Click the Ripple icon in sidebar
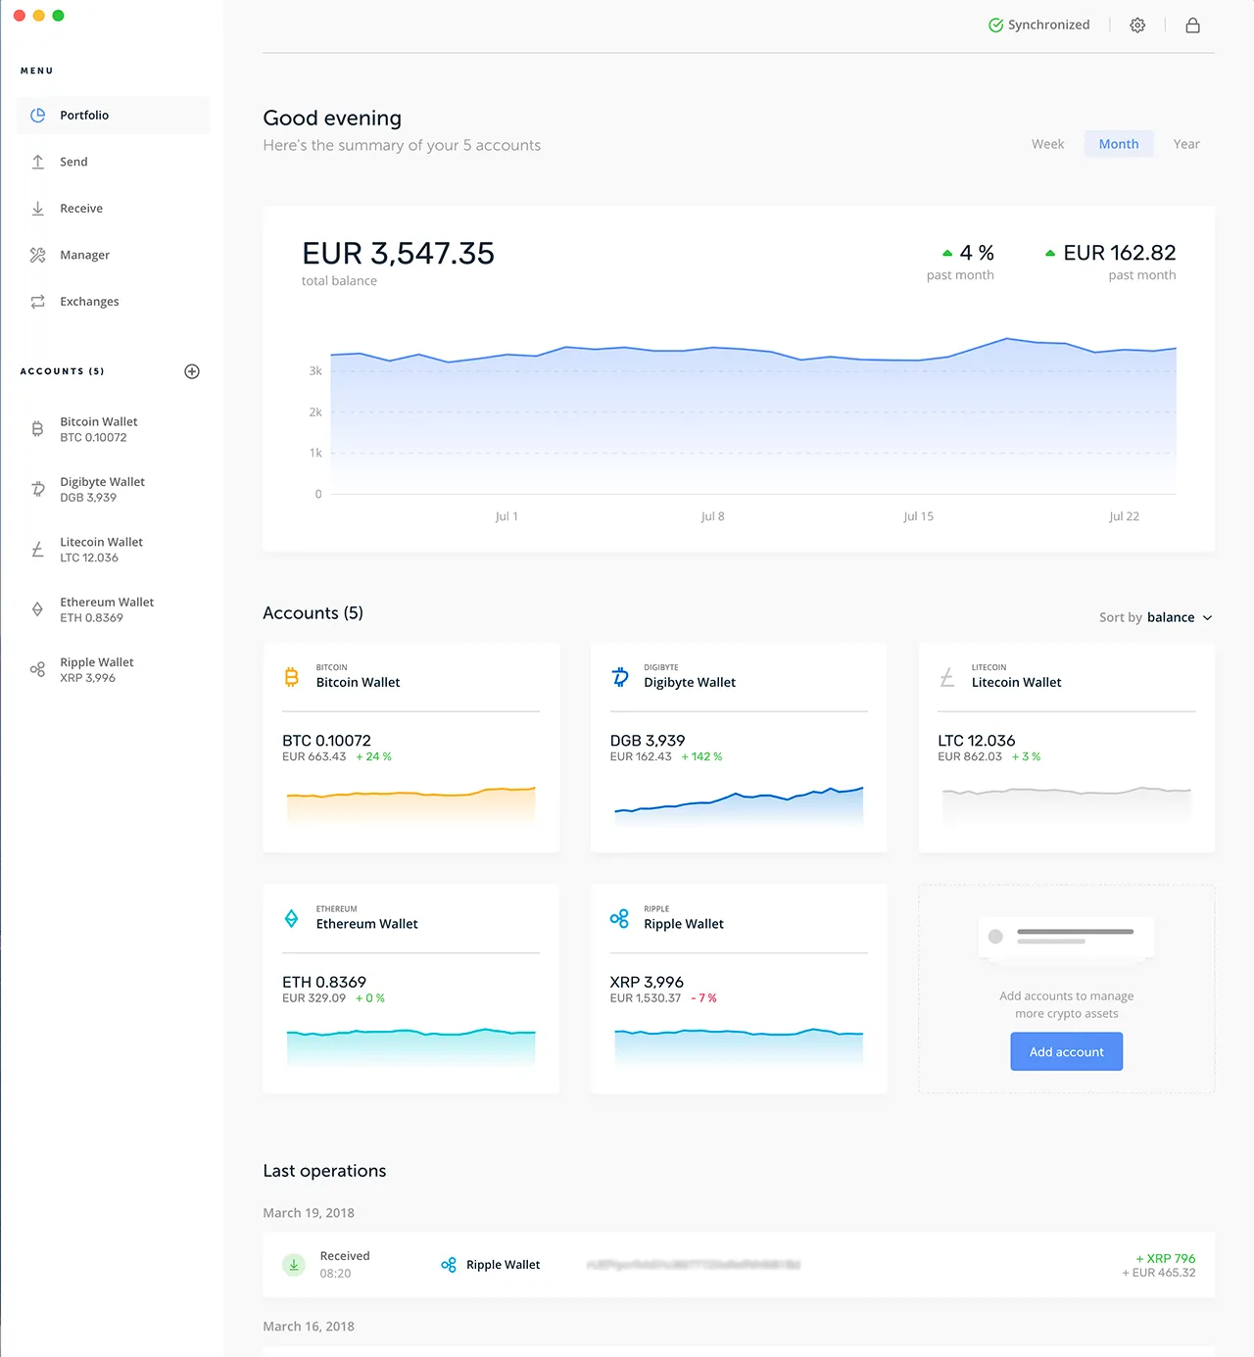1254x1357 pixels. [37, 669]
